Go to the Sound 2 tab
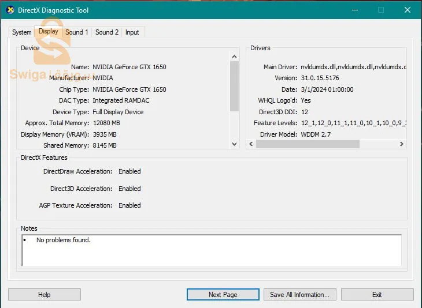The image size is (422, 308). [x=107, y=32]
